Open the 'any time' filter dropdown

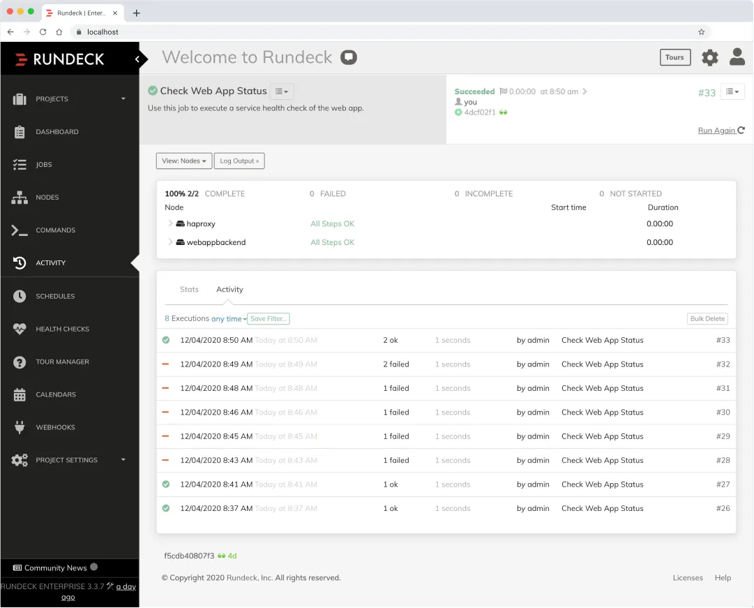(229, 319)
